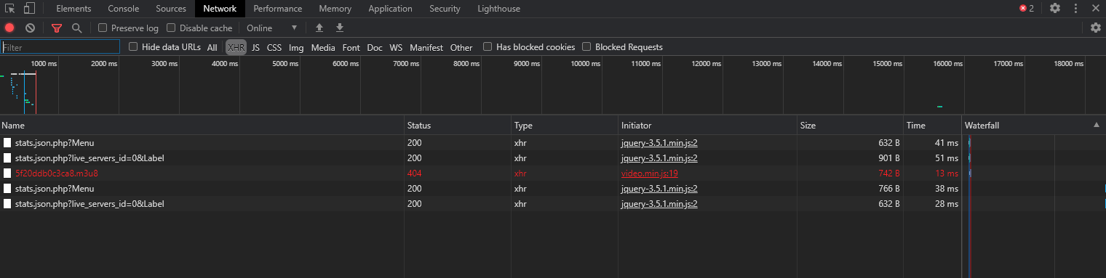Sort by the Waterfall column arrow

(x=1096, y=126)
